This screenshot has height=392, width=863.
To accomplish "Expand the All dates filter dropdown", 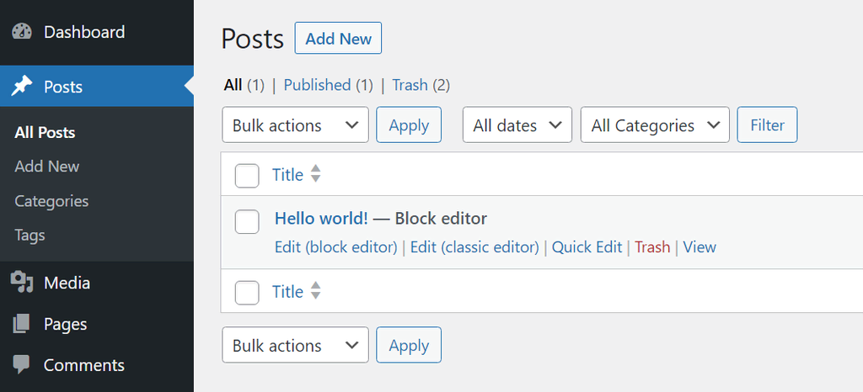I will pos(517,125).
